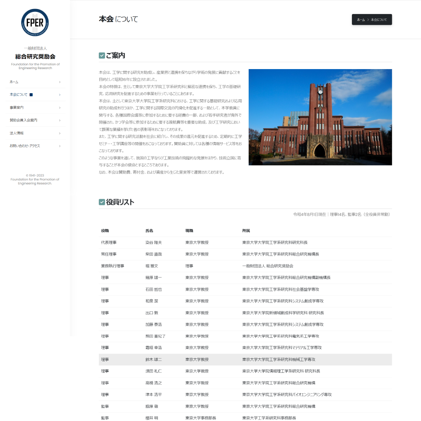
Task: Select the name 染谷 隆夫
Action: point(154,243)
